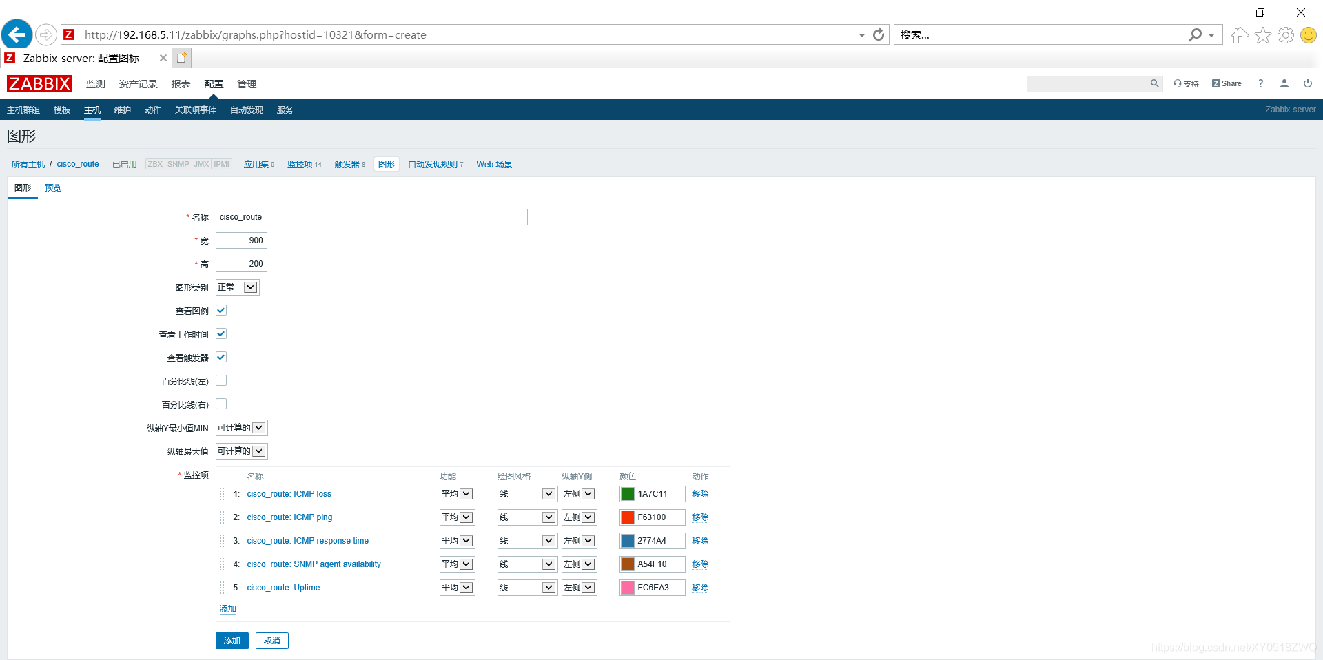The width and height of the screenshot is (1323, 660).
Task: Remove the SNMP agent availability item
Action: pyautogui.click(x=700, y=564)
